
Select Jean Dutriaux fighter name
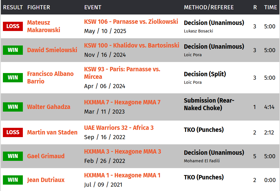pos(46,180)
